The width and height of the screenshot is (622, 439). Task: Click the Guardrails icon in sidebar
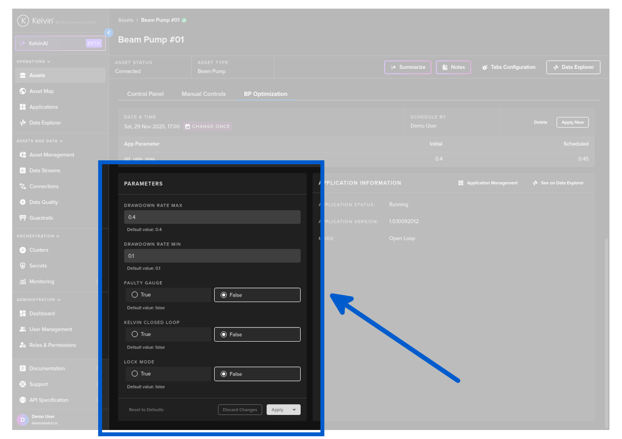(x=23, y=218)
